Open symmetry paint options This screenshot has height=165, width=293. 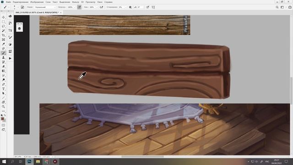pos(153,7)
